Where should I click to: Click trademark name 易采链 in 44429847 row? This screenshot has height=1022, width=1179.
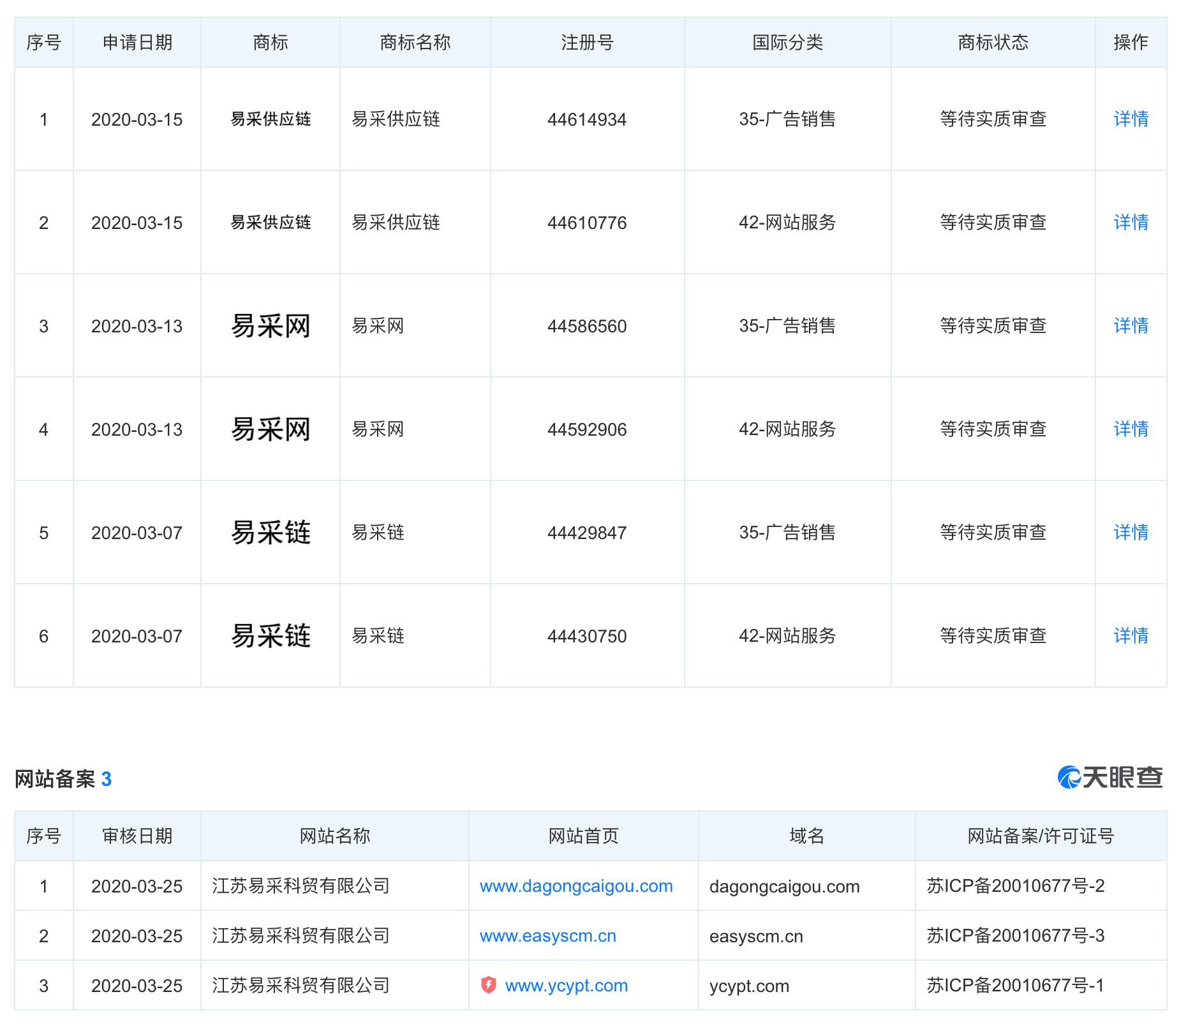pos(378,533)
